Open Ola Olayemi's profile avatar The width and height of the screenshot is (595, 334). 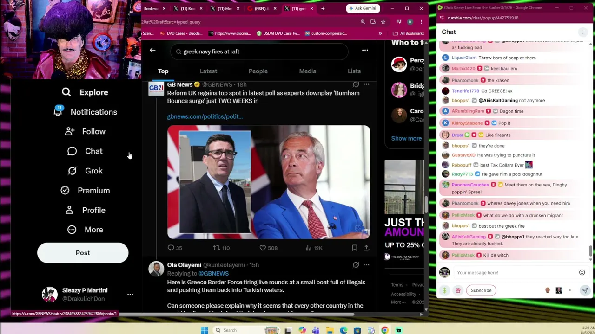[156, 269]
